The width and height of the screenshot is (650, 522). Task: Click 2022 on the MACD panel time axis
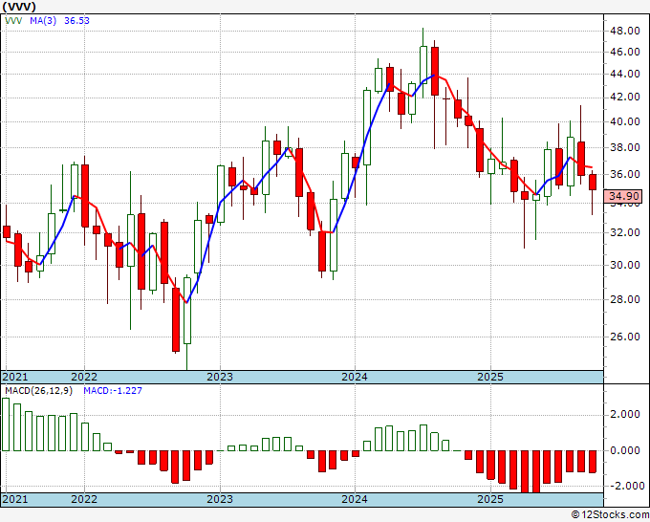[x=84, y=499]
